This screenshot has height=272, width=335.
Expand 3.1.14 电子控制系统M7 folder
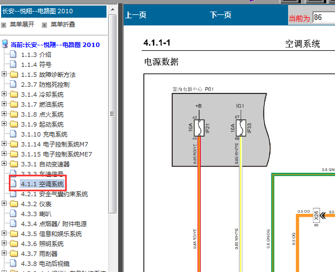[x=4, y=144]
